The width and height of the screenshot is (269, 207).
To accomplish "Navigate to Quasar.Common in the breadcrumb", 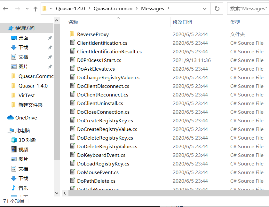I will pyautogui.click(x=113, y=9).
